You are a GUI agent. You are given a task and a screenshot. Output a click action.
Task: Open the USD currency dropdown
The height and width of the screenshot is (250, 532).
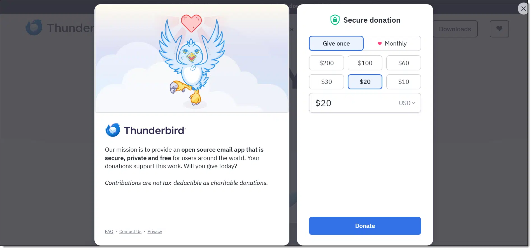coord(407,103)
